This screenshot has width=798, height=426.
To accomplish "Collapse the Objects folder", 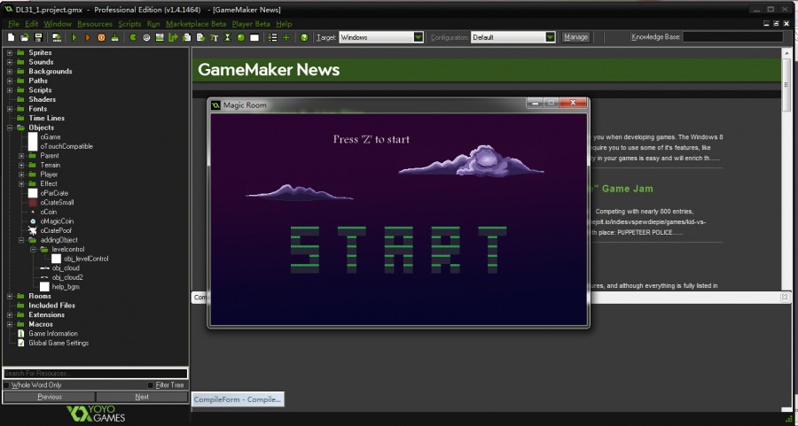I will (x=10, y=128).
